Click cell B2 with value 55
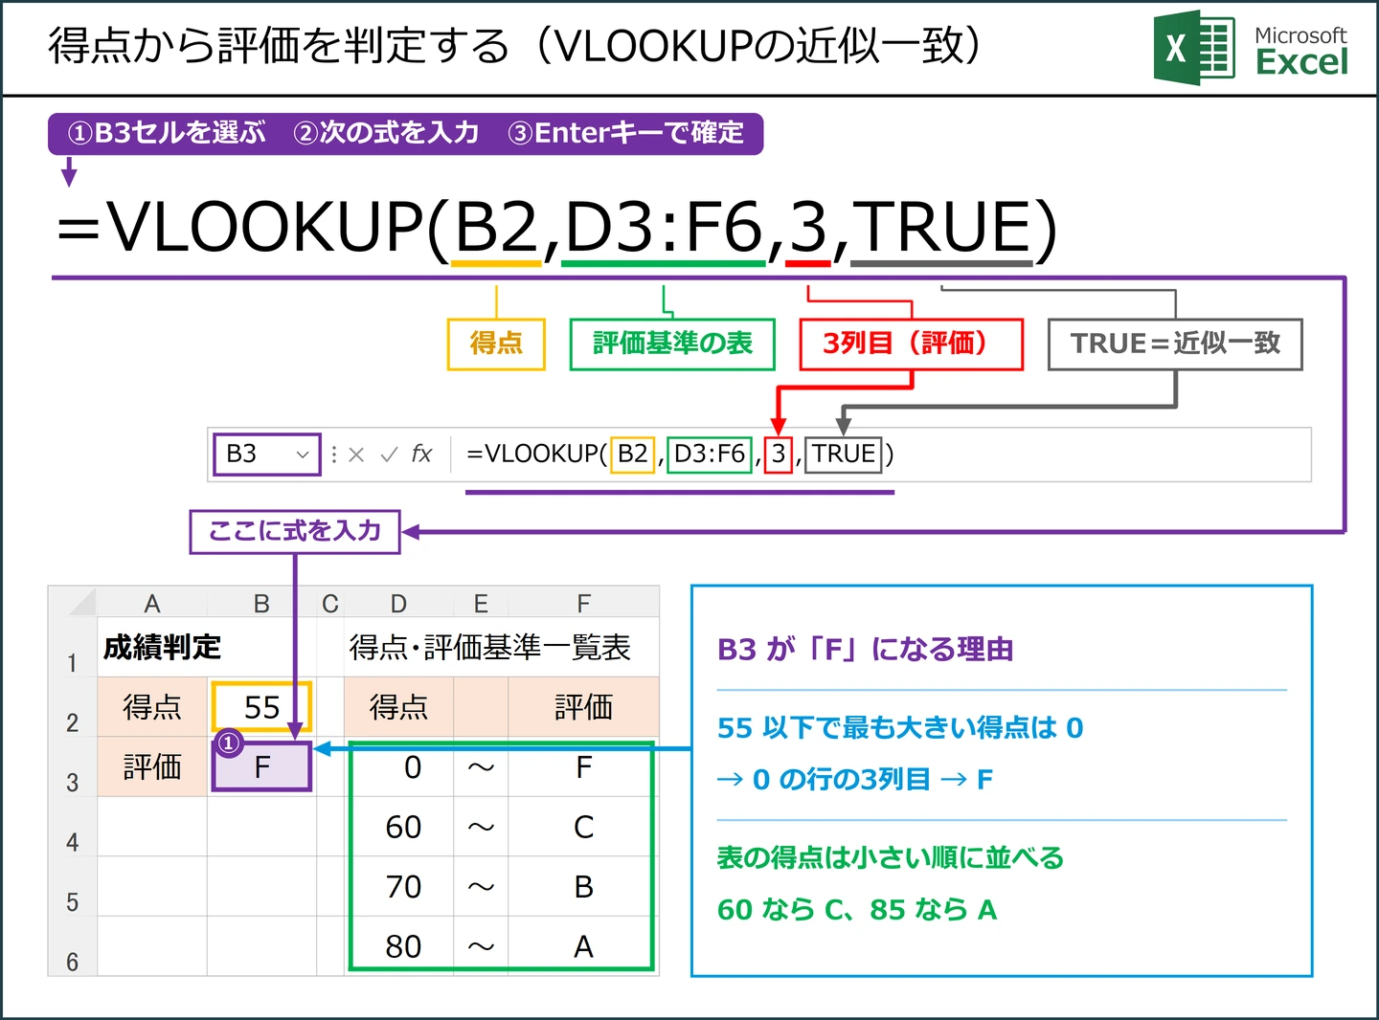Viewport: 1379px width, 1020px height. [x=261, y=707]
